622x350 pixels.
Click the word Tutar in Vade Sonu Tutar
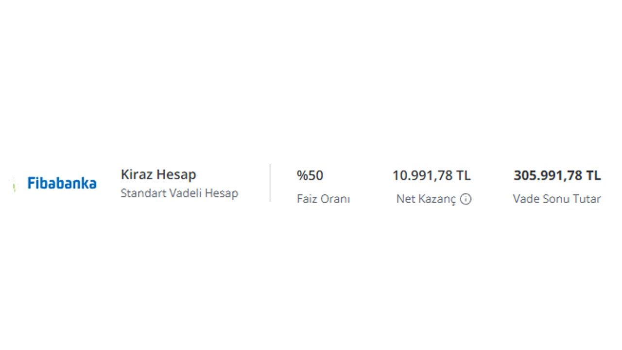pos(587,199)
